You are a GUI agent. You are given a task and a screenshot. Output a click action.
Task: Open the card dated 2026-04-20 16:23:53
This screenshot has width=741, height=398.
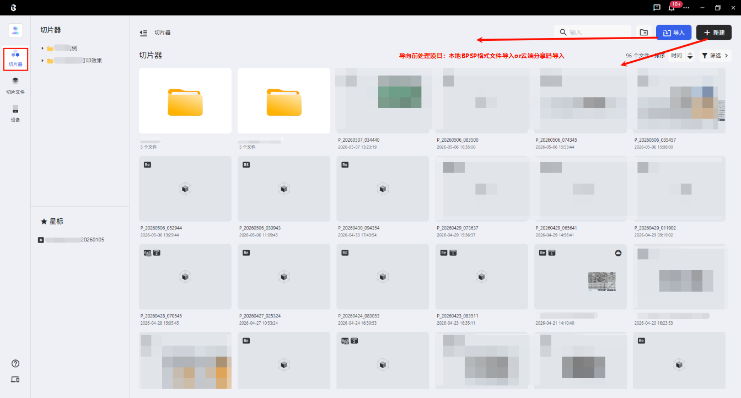point(679,277)
